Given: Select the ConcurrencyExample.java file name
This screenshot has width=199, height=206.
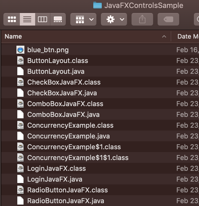Looking at the screenshot, I should [x=69, y=136].
